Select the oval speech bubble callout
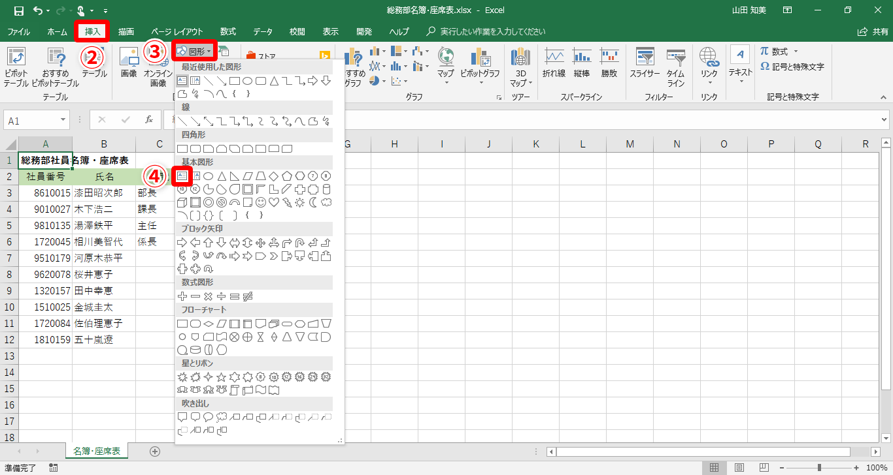 [x=209, y=417]
